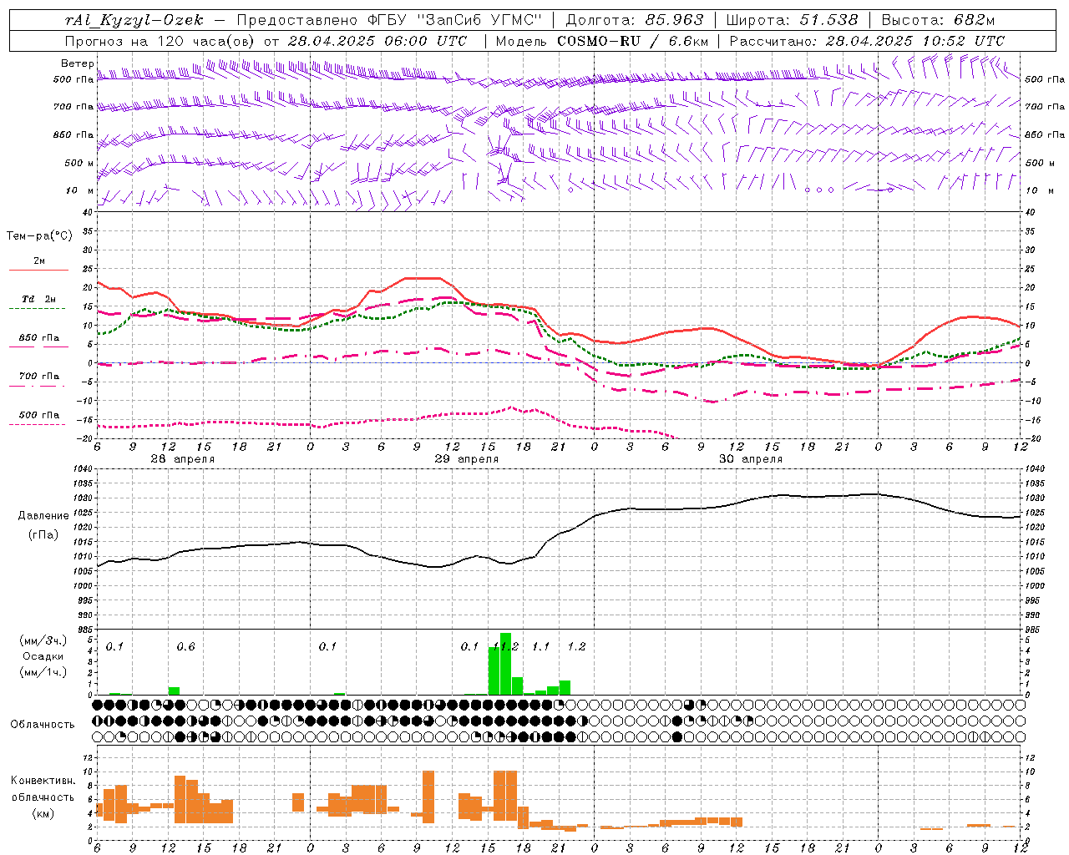Click the '(гПа)' unit under Давление
This screenshot has width=1069, height=855.
pyautogui.click(x=43, y=535)
